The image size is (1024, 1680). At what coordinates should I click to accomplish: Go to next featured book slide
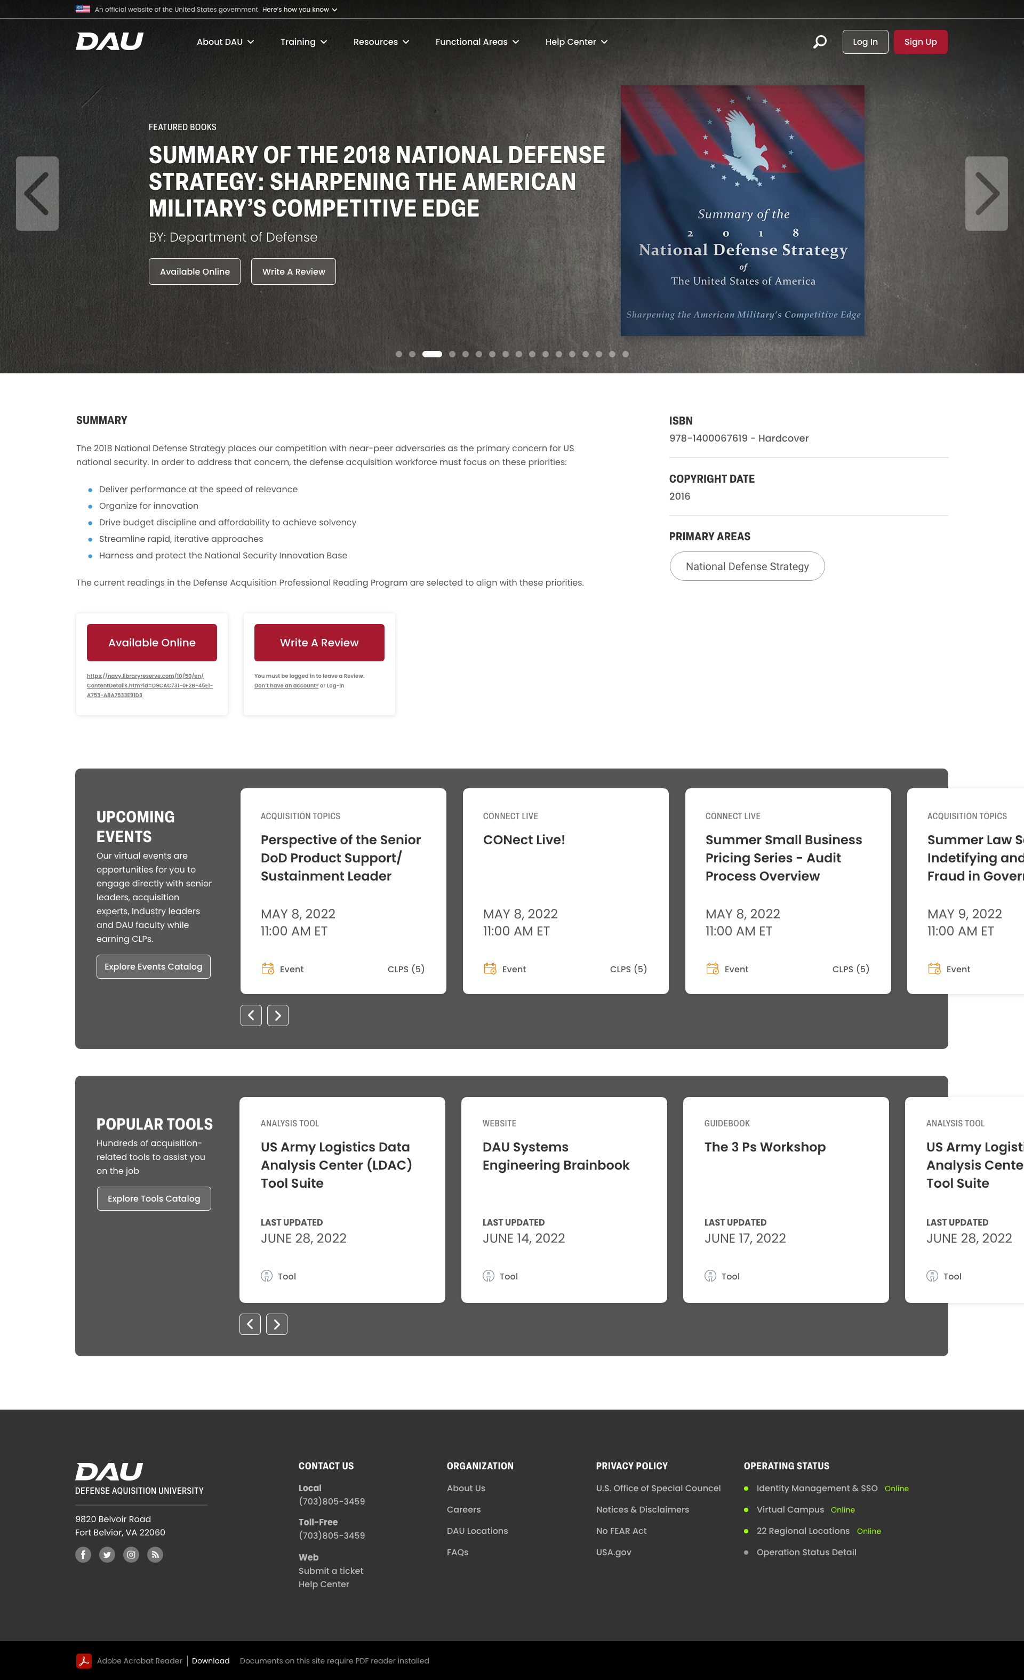(987, 194)
